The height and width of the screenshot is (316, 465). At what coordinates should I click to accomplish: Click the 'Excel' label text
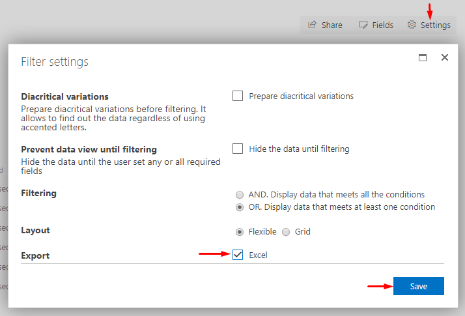258,255
